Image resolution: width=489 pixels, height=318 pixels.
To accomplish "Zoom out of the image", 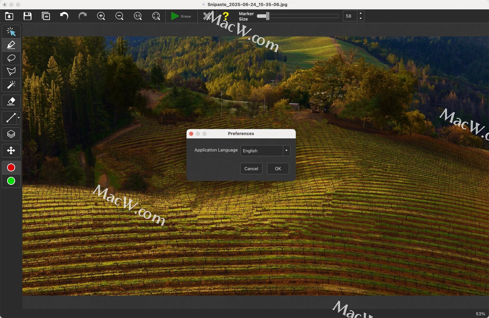I will (x=119, y=16).
